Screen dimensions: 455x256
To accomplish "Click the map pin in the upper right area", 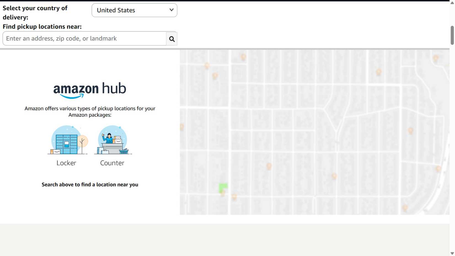I will click(378, 72).
